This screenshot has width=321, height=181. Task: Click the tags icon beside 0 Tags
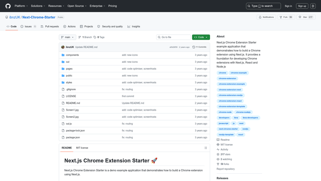(x=95, y=37)
